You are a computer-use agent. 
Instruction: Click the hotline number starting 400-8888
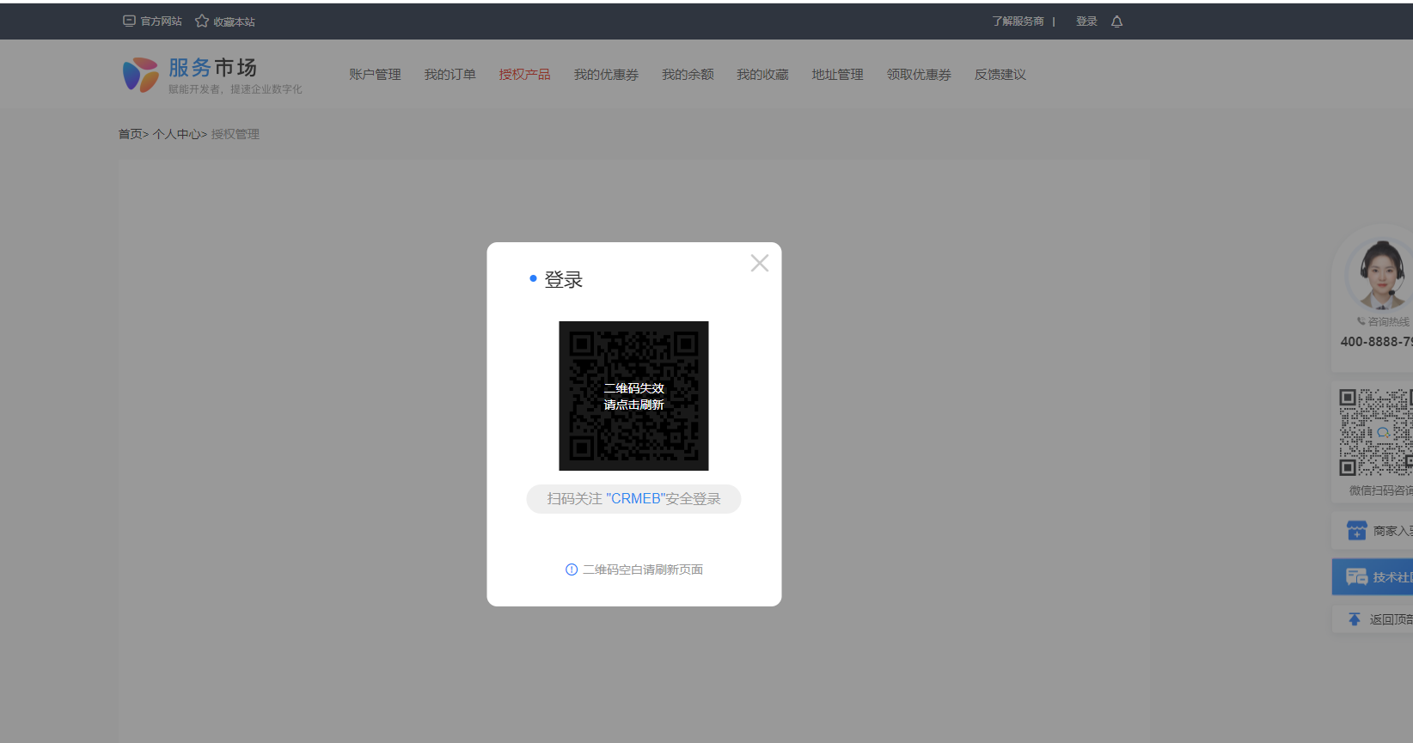(x=1376, y=342)
